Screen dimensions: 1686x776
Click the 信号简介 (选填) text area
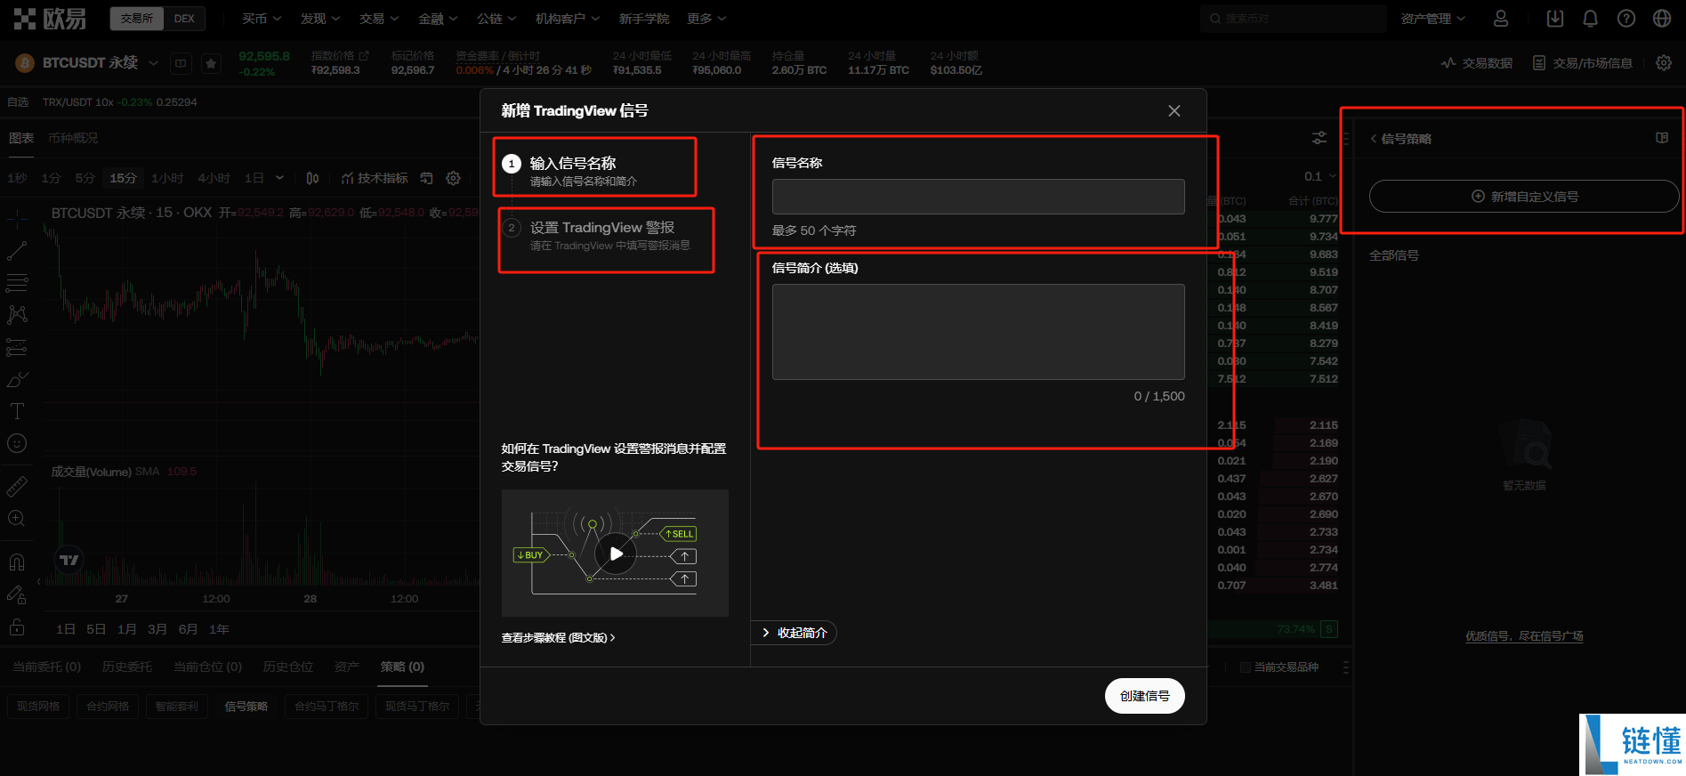click(978, 332)
